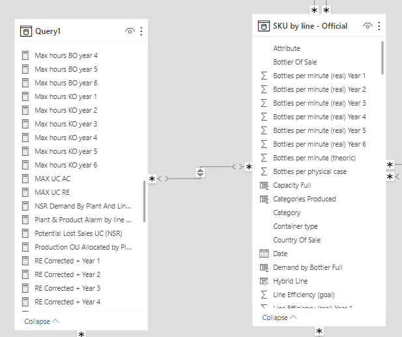The width and height of the screenshot is (402, 337).
Task: Select Bottles per minute (real) Year 2 field
Action: point(319,89)
